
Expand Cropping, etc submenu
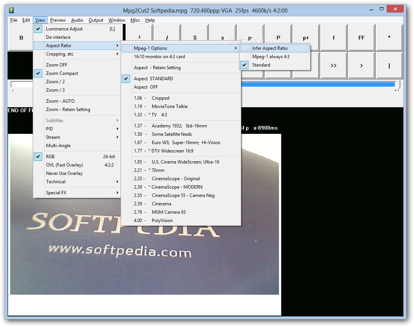(x=77, y=54)
